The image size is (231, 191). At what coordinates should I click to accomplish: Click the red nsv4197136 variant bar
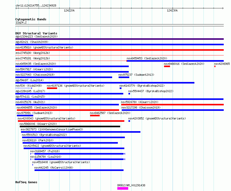tap(52, 88)
